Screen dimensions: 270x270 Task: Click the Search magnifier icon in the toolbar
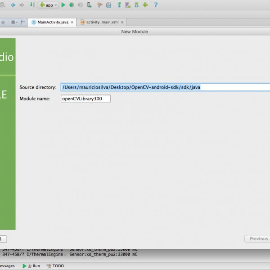2,5
